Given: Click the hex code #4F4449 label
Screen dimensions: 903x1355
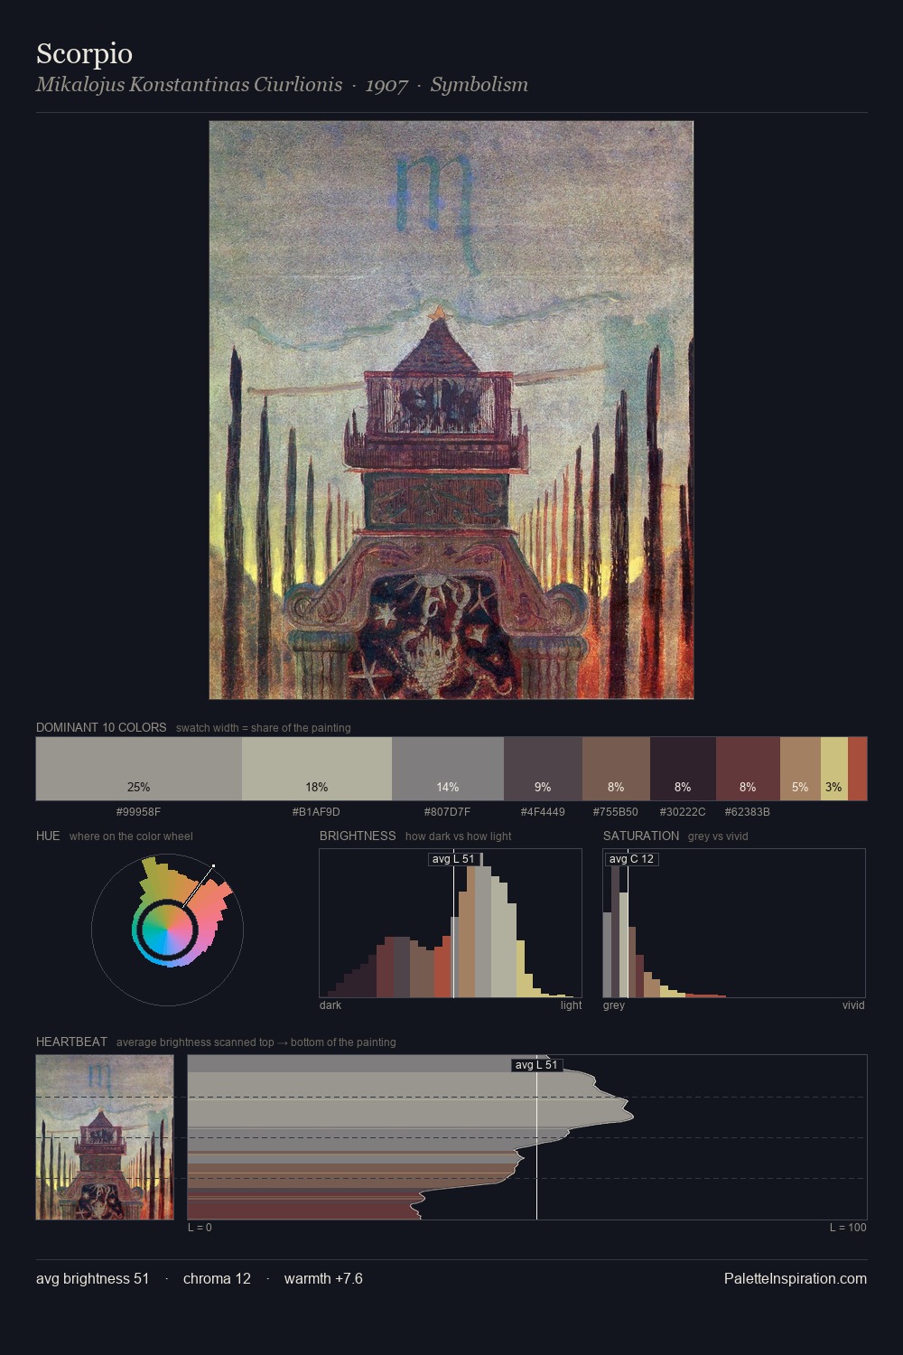Looking at the screenshot, I should [543, 812].
